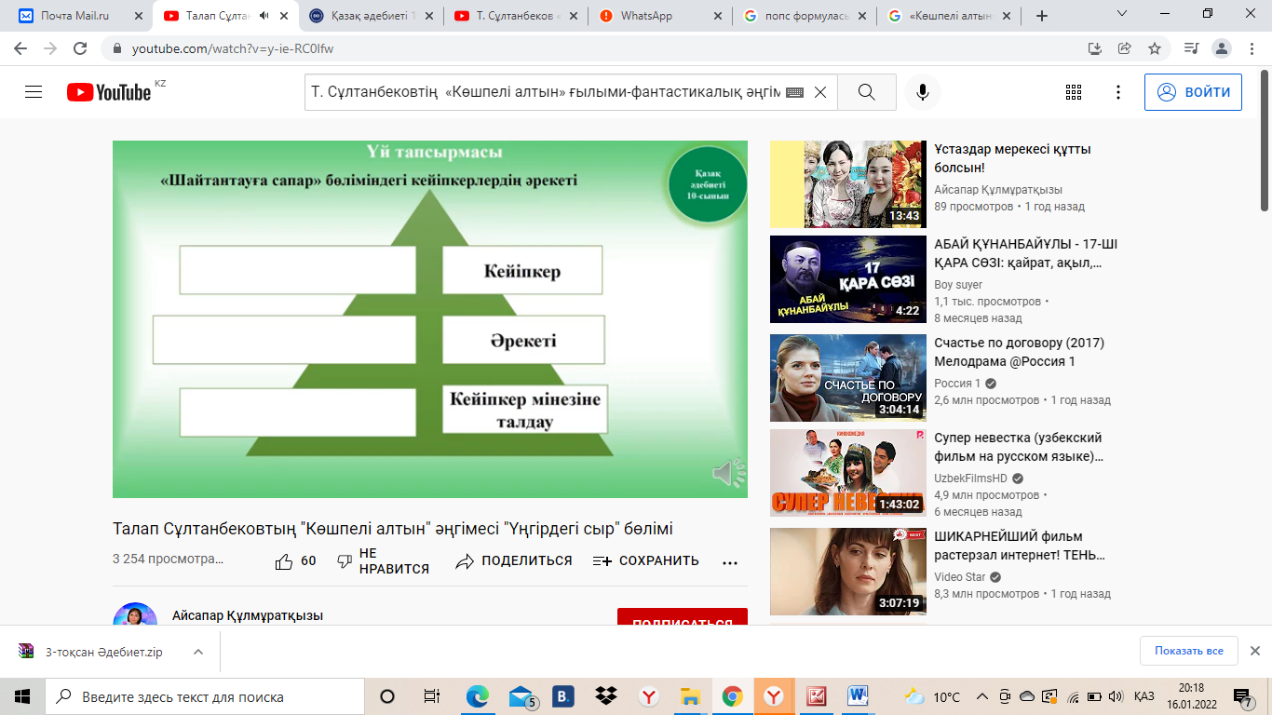
Task: Expand options for 3-тоқсан Әдебиет.zip download
Action: pyautogui.click(x=198, y=652)
